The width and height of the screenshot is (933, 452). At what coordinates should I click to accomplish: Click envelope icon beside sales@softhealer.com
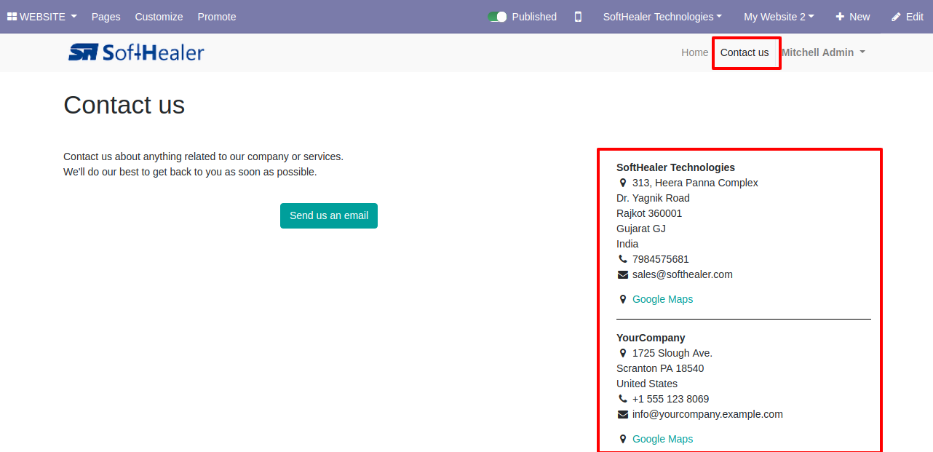tap(622, 274)
